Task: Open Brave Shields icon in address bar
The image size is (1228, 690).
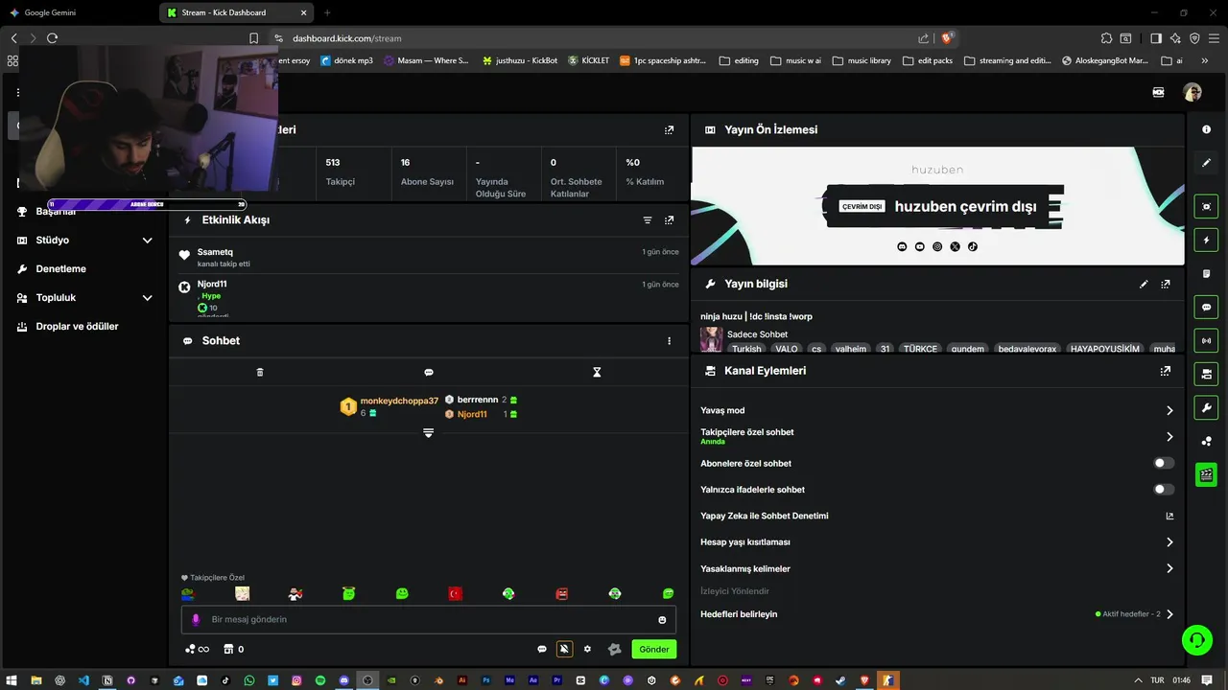Action: pos(948,38)
